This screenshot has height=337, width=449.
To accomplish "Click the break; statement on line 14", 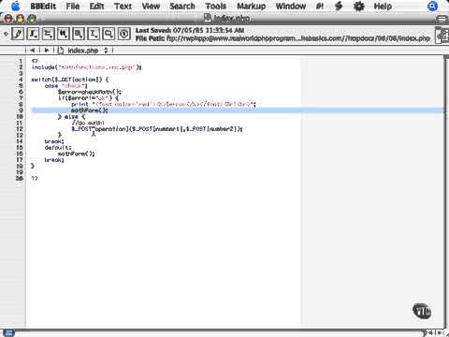I will pyautogui.click(x=54, y=141).
